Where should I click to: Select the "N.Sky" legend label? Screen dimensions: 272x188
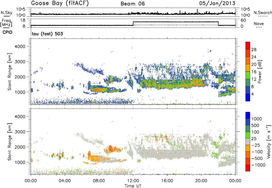pyautogui.click(x=6, y=13)
